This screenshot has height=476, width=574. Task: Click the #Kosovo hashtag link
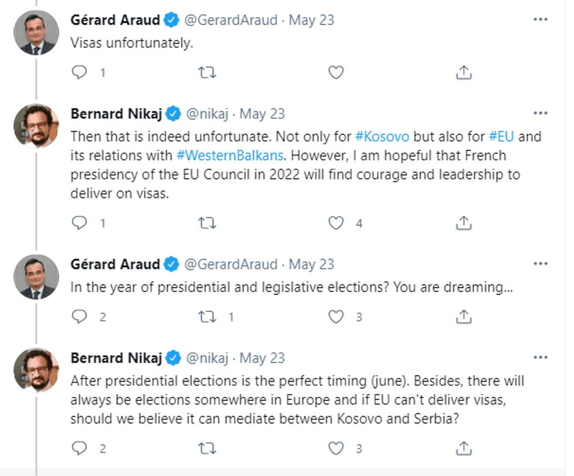[x=382, y=137]
